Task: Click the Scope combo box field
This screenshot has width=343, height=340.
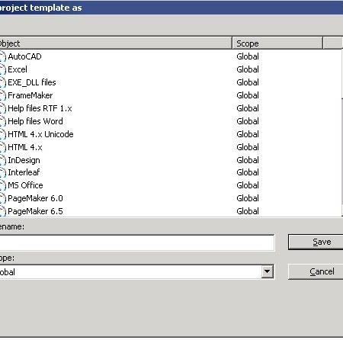Action: click(136, 271)
